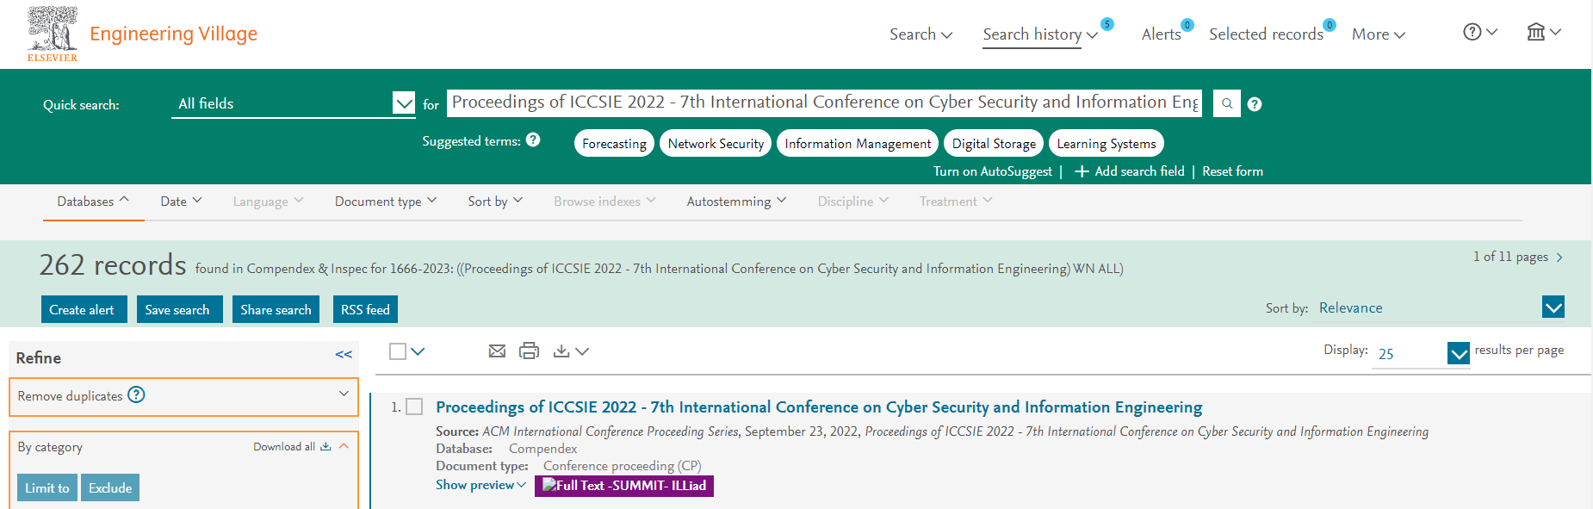This screenshot has width=1593, height=509.
Task: Open the Sort by Relevance dropdown
Action: coord(1553,307)
